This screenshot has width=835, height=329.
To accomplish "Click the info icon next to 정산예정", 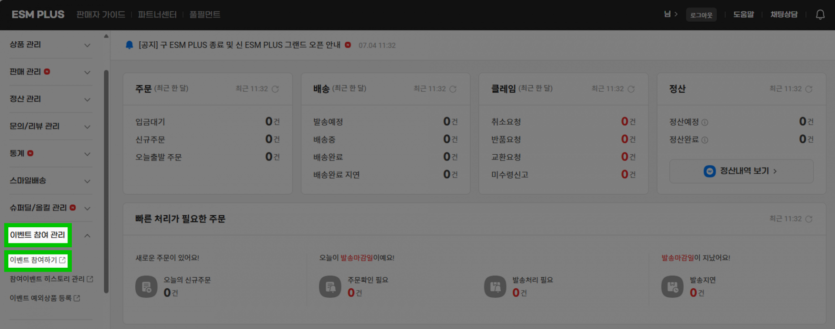I will [x=705, y=123].
